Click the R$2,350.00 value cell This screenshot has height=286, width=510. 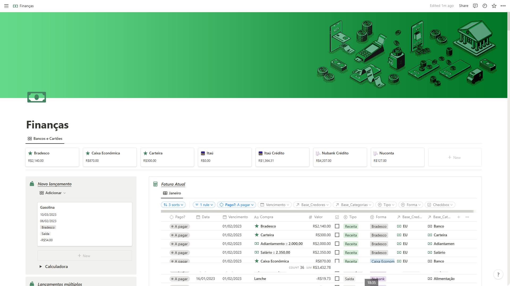click(x=322, y=252)
